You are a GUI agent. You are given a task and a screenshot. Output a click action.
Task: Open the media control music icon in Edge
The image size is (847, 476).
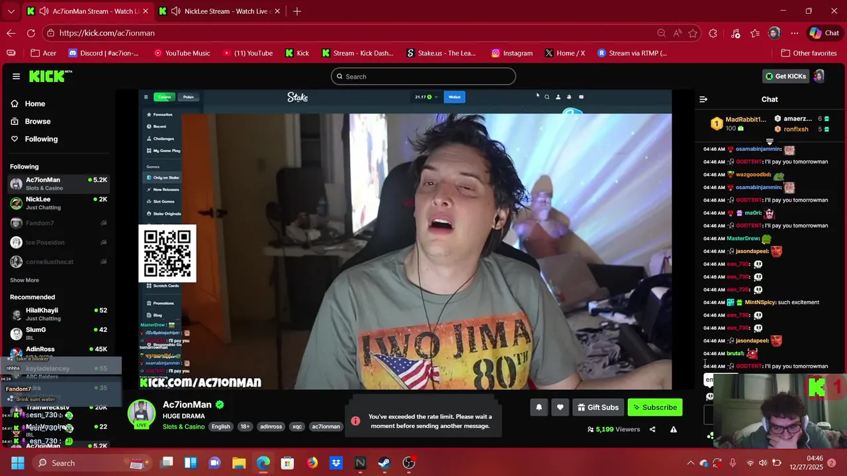[x=735, y=33]
